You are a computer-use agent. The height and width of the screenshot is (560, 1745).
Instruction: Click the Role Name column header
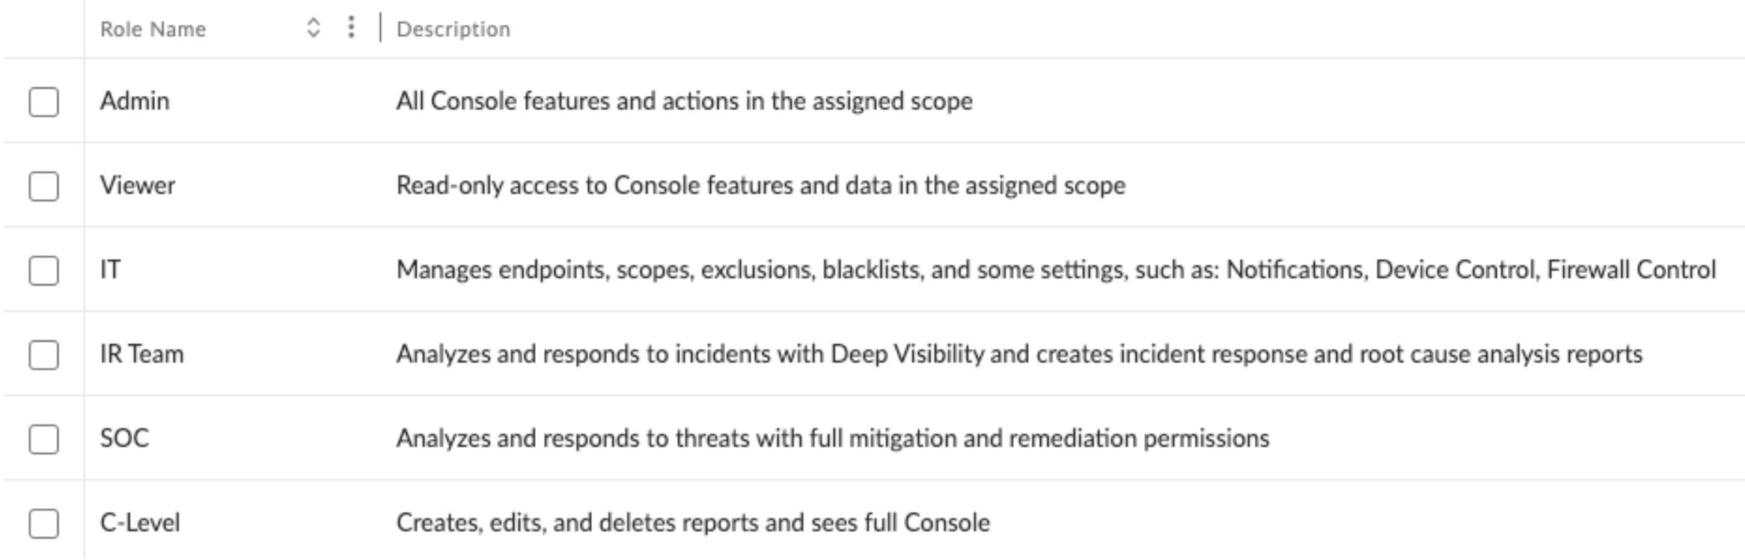click(x=153, y=29)
